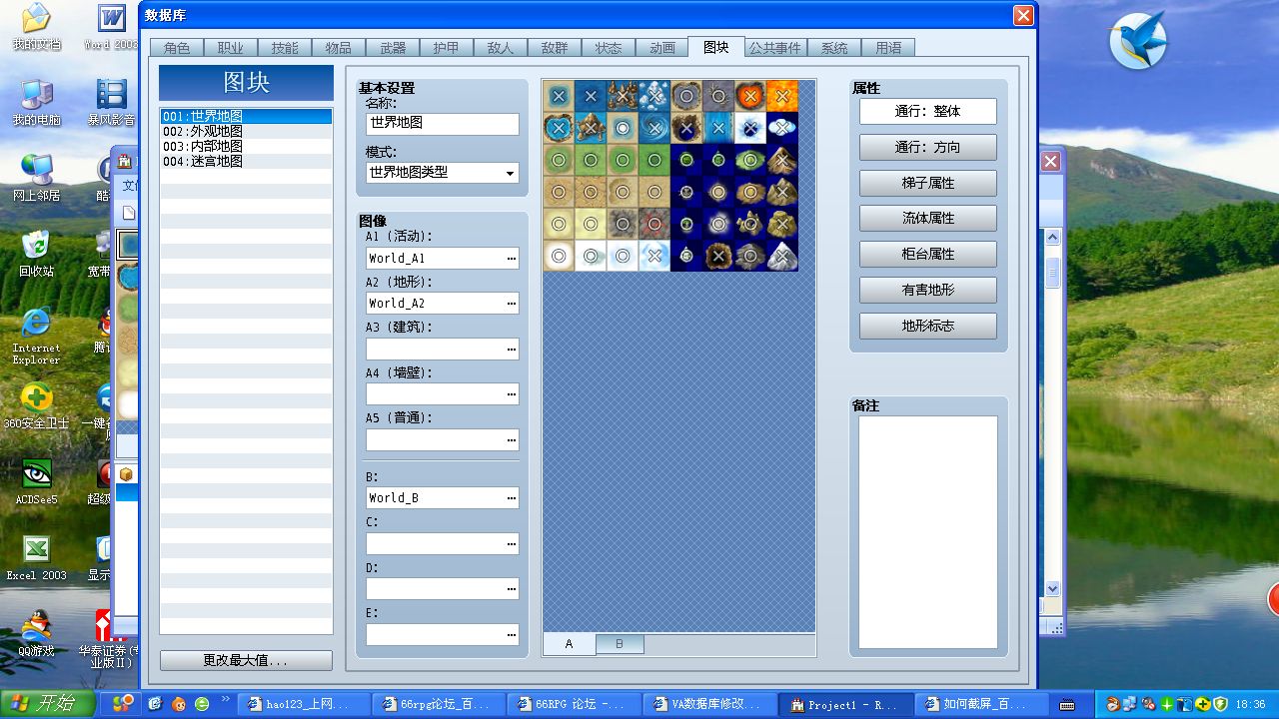Open the 用语 tab

[888, 47]
